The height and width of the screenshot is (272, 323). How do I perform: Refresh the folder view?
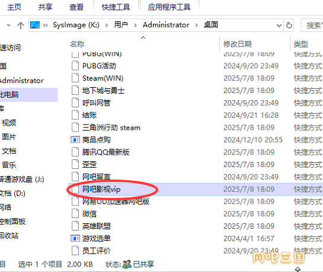pyautogui.click(x=289, y=25)
